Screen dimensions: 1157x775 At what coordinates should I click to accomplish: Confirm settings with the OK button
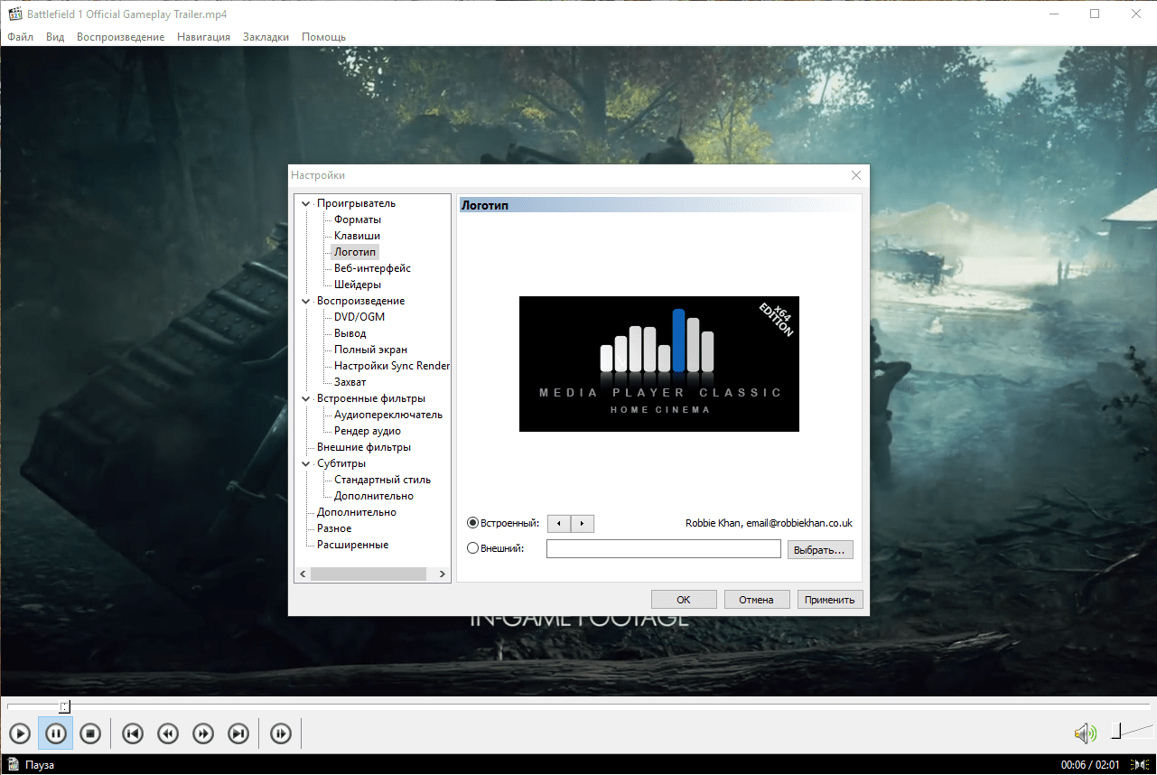pyautogui.click(x=684, y=599)
